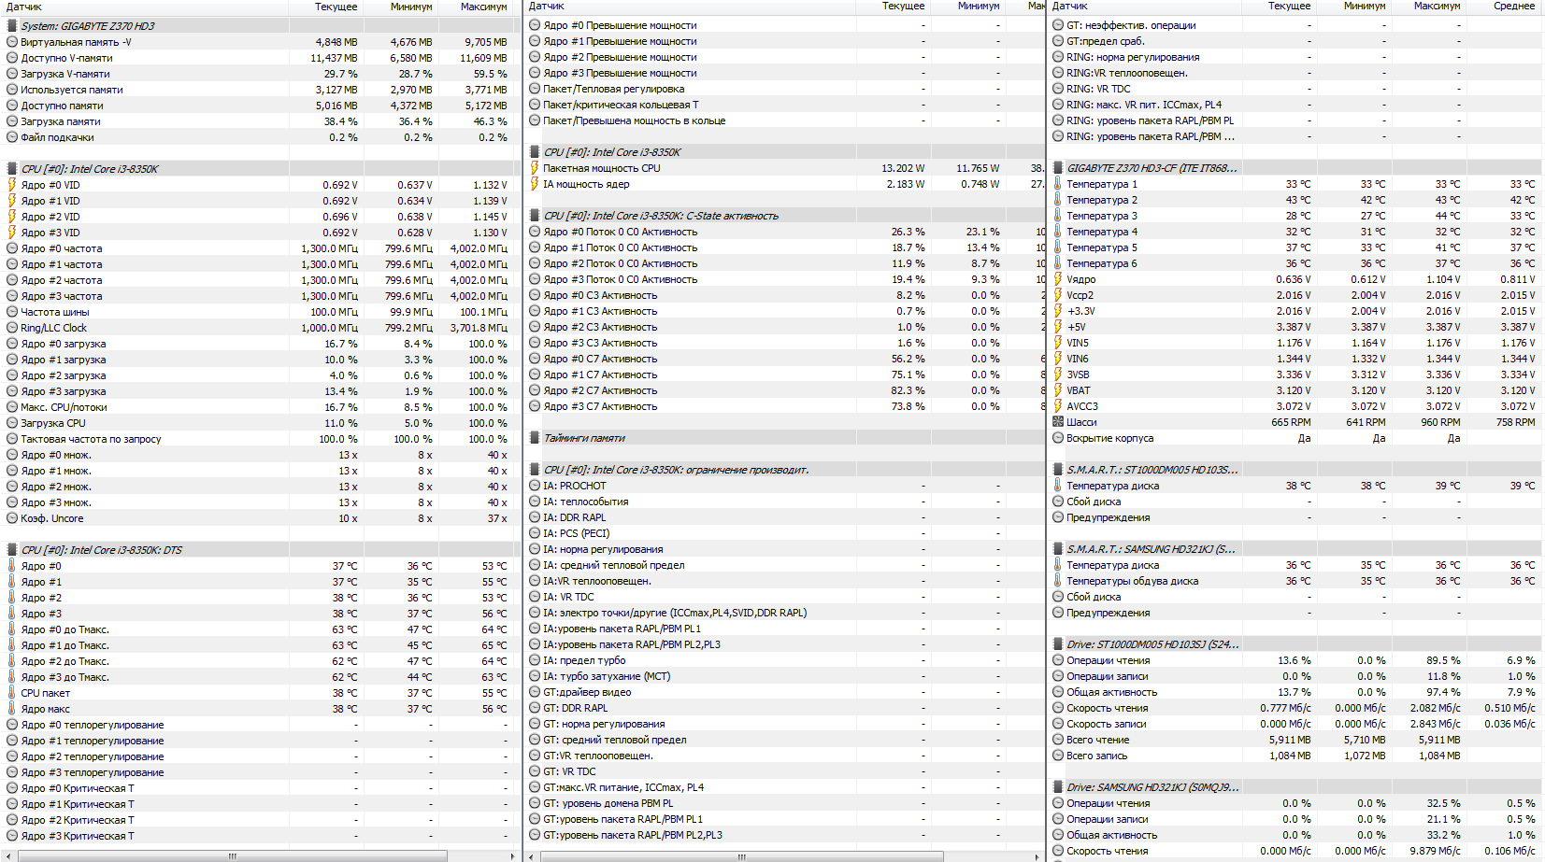Click the 0.777 Мб/с read speed value
Viewport: 1545px width, 862px height.
point(1285,708)
